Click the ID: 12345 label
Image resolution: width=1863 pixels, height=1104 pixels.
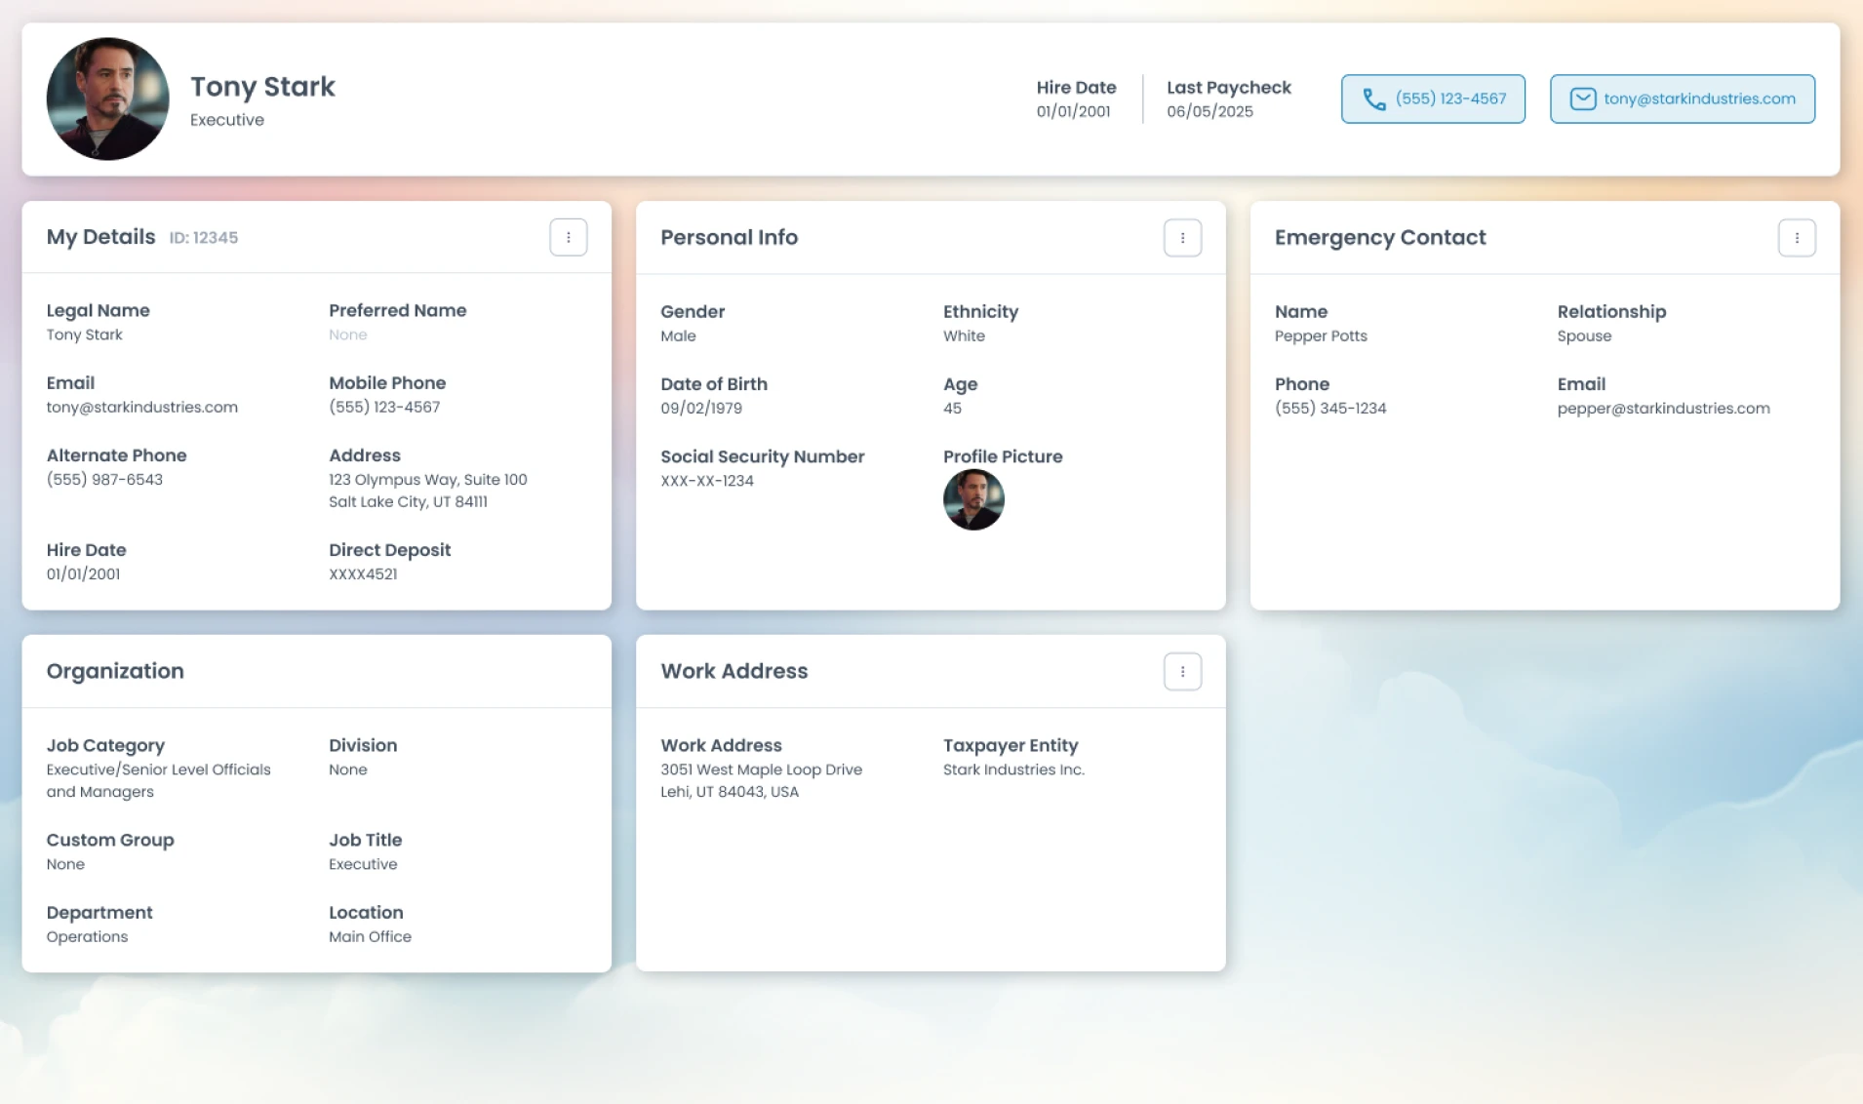[203, 238]
